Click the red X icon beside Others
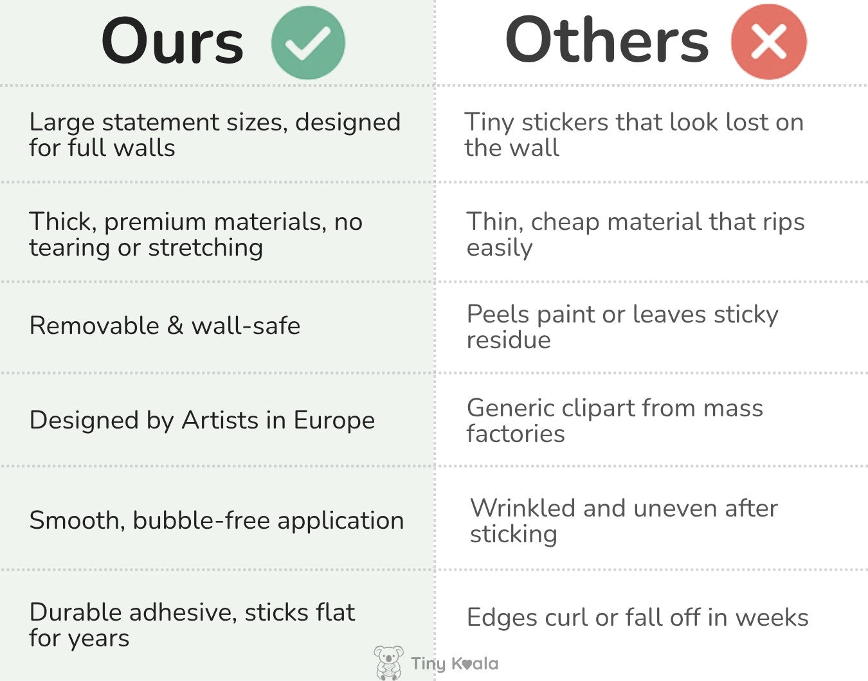The height and width of the screenshot is (681, 868). click(x=768, y=42)
